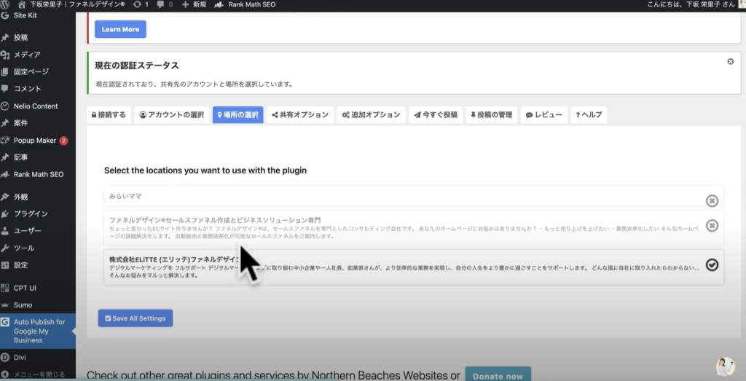
Task: Toggle the みらいママ location selection
Action: [x=712, y=201]
